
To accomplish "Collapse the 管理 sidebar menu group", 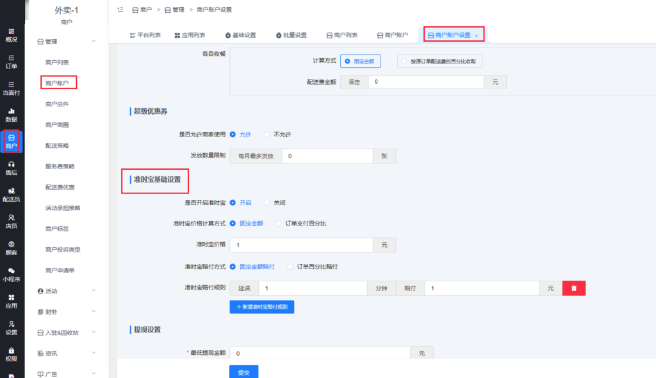I will click(94, 42).
